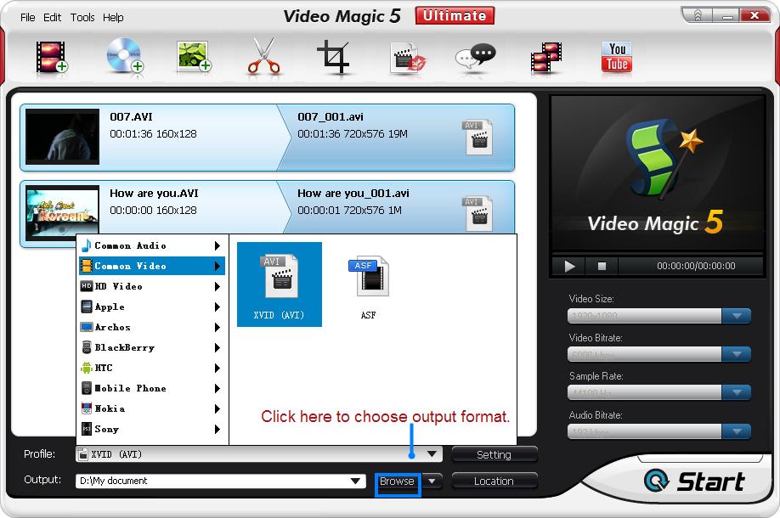Image resolution: width=780 pixels, height=518 pixels.
Task: Click the Common Audio music note icon
Action: coord(86,245)
